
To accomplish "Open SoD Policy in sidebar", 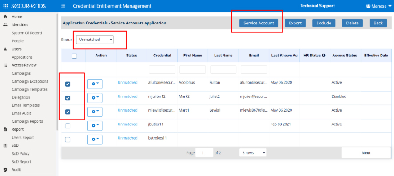I will (x=20, y=153).
